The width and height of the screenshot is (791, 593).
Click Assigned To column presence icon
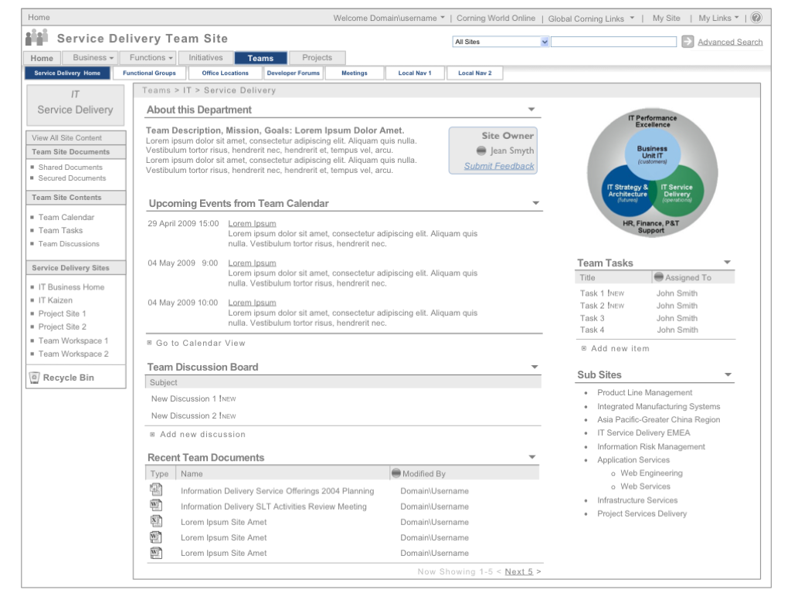point(658,276)
